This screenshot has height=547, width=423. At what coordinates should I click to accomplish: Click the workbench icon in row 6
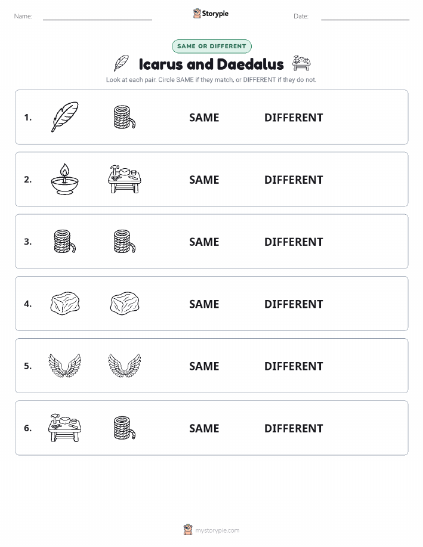click(x=65, y=428)
